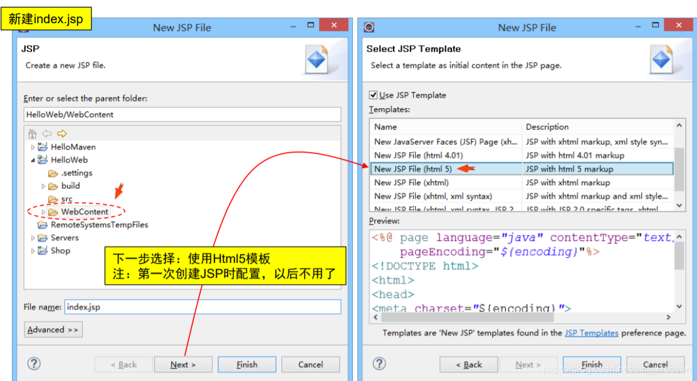Click the Servers folder icon
This screenshot has height=381, width=697.
click(x=43, y=238)
